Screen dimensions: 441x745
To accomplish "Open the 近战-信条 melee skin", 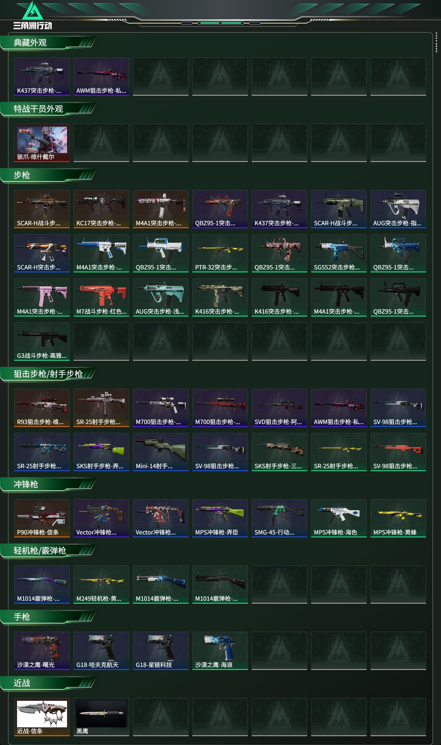I will coord(42,717).
